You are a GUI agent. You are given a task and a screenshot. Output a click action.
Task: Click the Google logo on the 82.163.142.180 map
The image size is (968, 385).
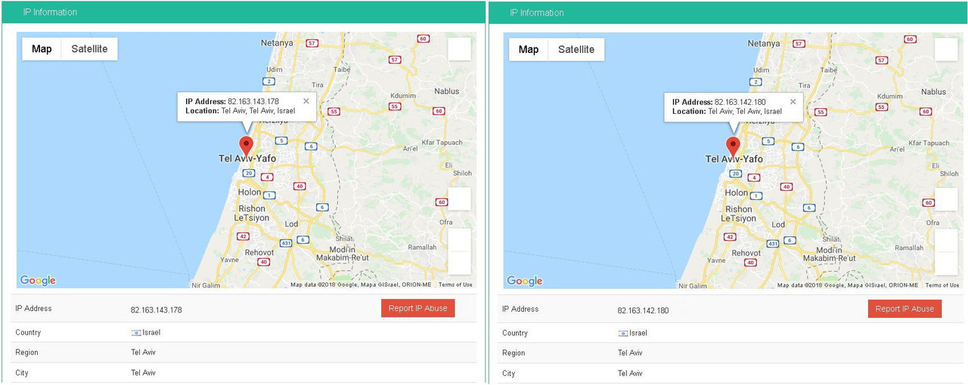(525, 281)
